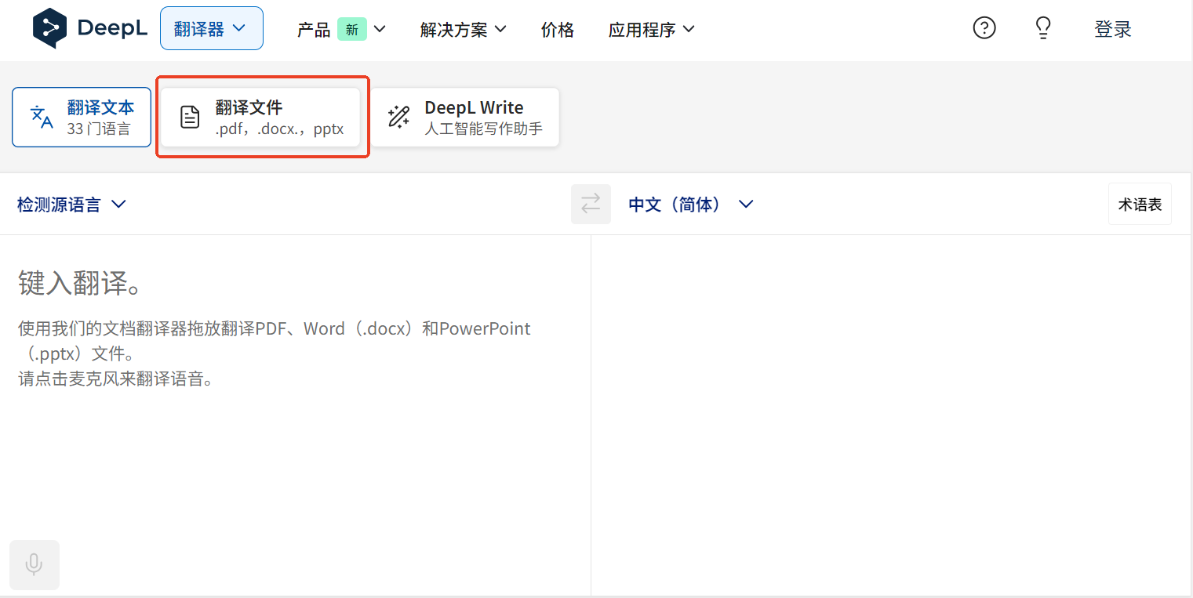Click the ".pdf, .docx., pptx" subtitle text

click(280, 129)
